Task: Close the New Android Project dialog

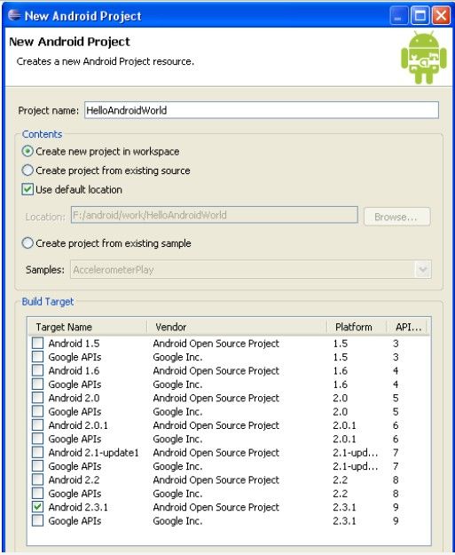Action: (441, 15)
